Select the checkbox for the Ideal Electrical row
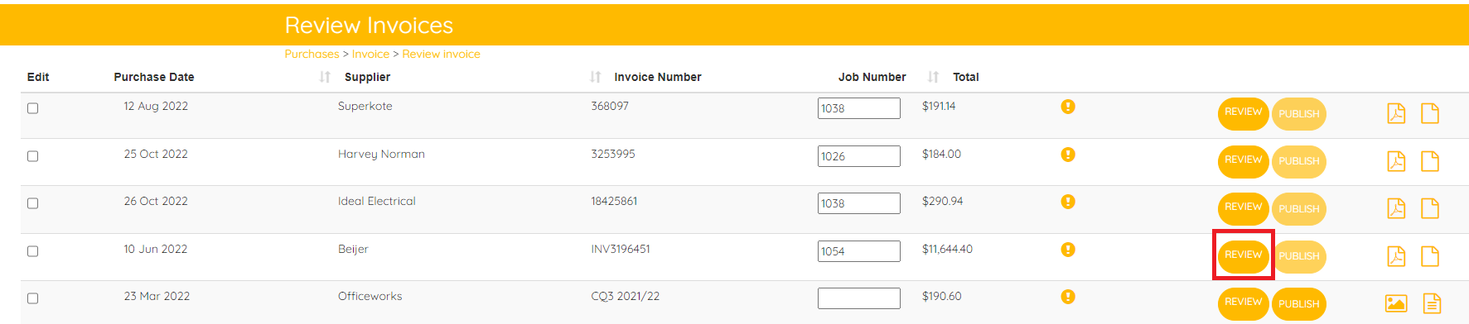 tap(33, 203)
